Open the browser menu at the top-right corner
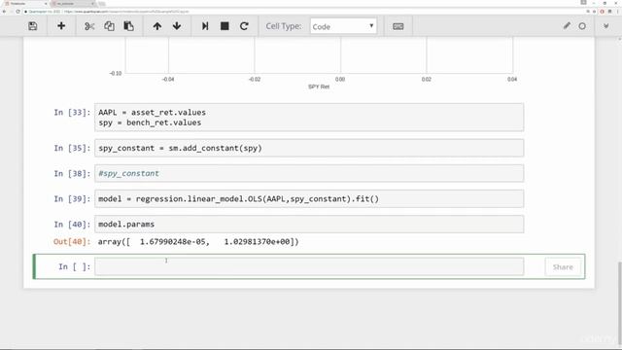The width and height of the screenshot is (622, 350). (x=617, y=12)
